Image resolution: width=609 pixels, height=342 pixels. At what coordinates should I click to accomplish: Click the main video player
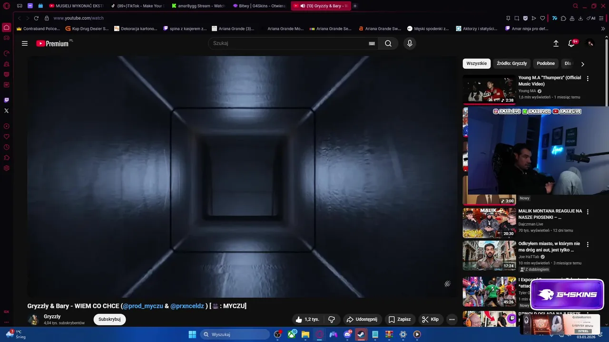242,177
